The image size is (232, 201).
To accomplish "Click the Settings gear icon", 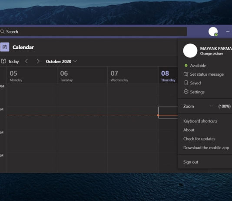I will pos(186,92).
